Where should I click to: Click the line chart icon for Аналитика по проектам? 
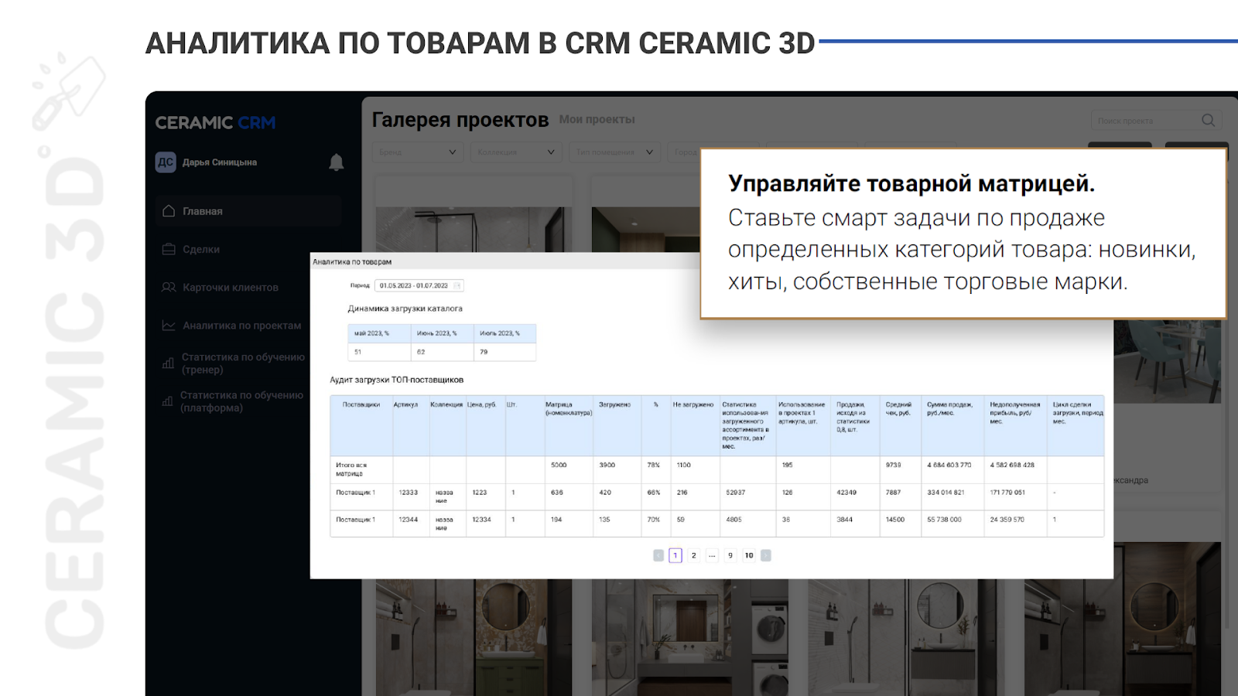[169, 326]
